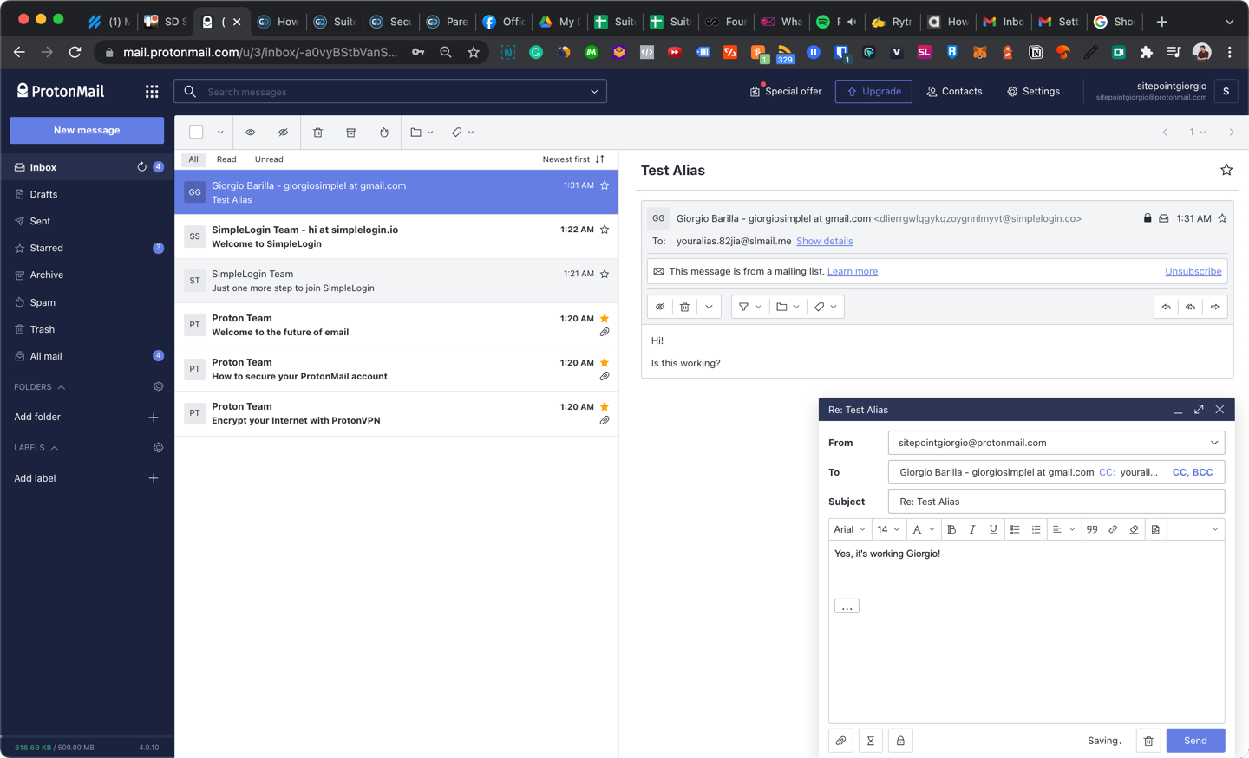Open the Proton apps grid icon

click(152, 91)
